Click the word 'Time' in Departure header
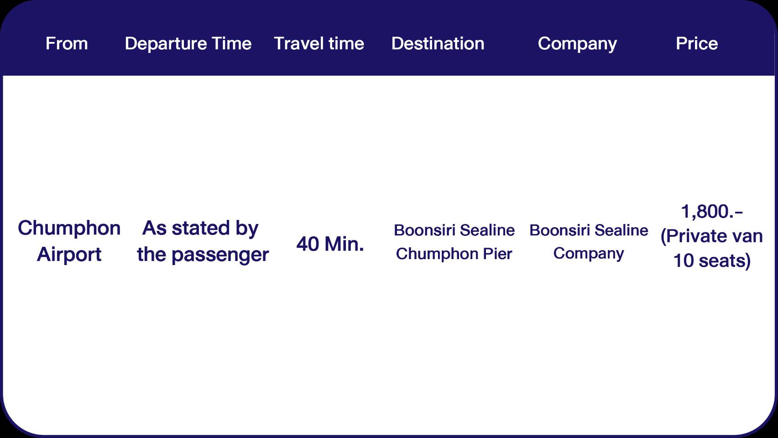Screen dimensions: 778x438 point(232,44)
